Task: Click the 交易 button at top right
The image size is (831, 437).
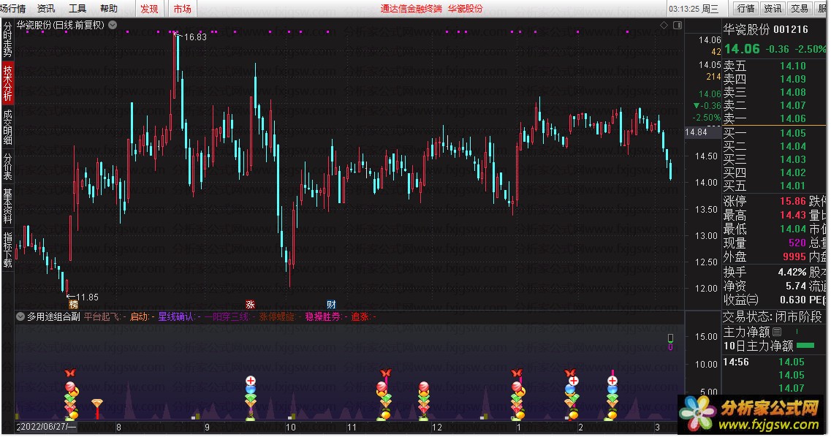Action: 799,9
